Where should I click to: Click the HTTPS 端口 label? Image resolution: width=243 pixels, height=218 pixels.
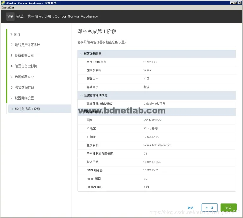click(94, 187)
